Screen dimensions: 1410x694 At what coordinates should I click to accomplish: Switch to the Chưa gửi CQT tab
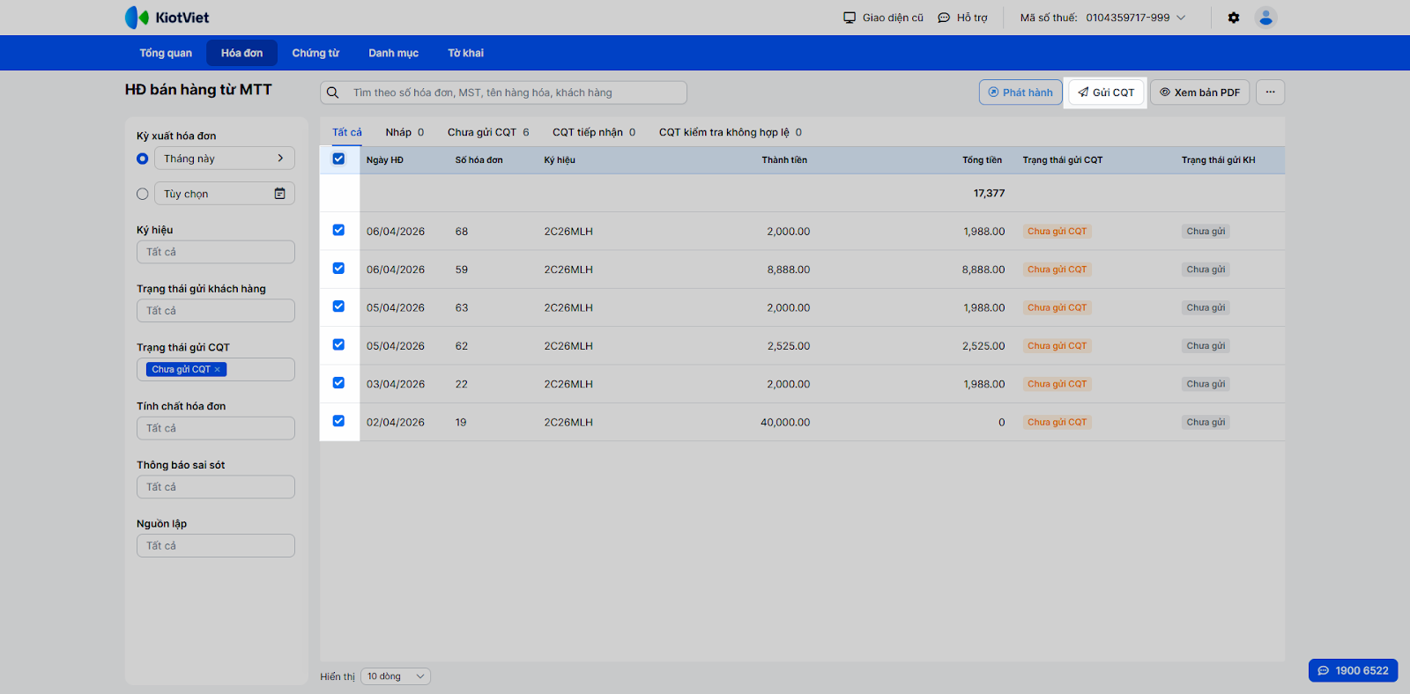[487, 132]
